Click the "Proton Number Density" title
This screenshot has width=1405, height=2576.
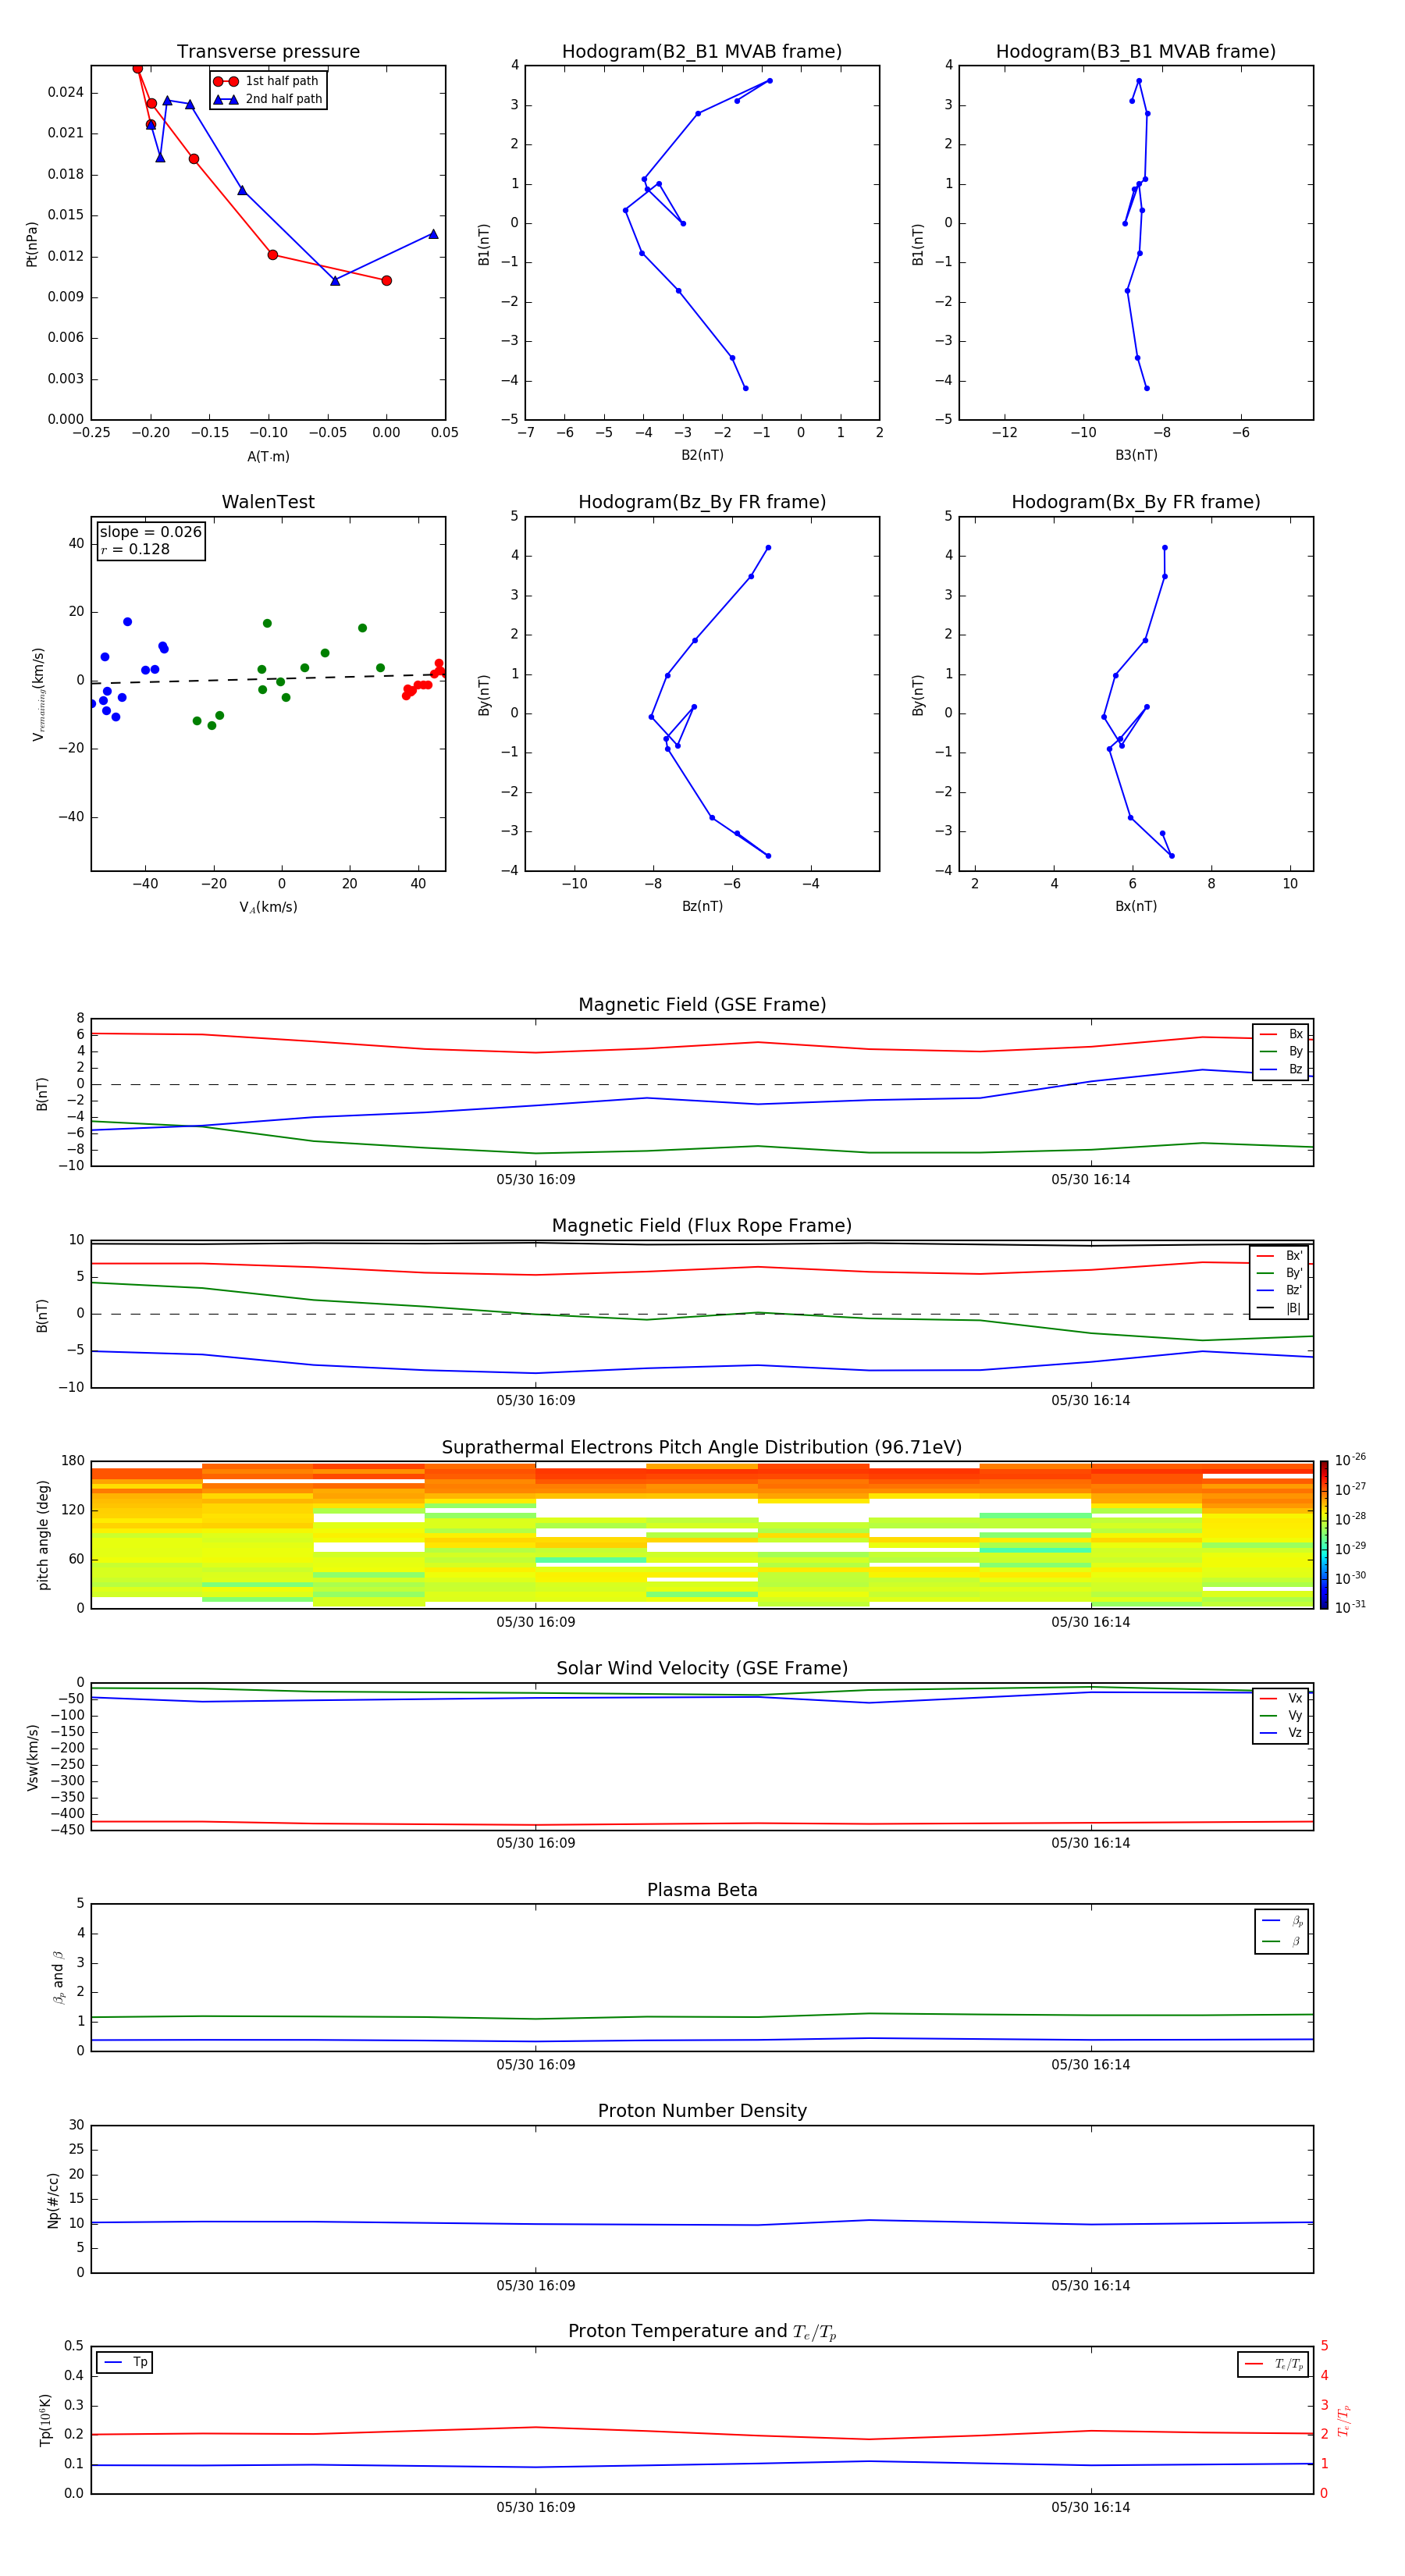(702, 2111)
